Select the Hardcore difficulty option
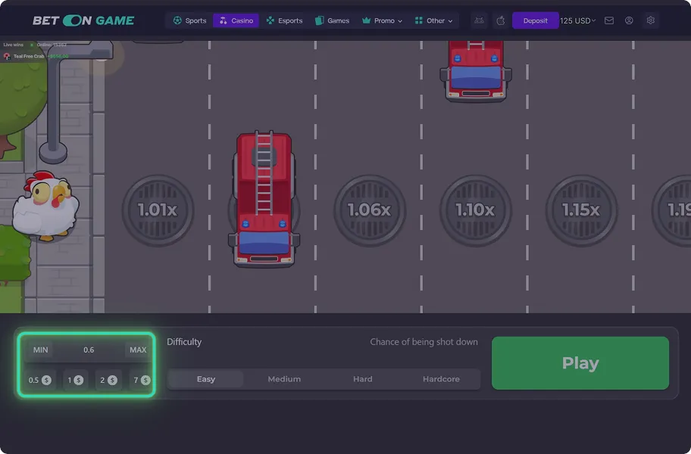The image size is (691, 454). 441,379
